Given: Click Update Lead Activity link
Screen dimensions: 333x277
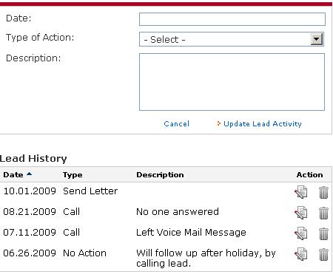Looking at the screenshot, I should pyautogui.click(x=263, y=123).
